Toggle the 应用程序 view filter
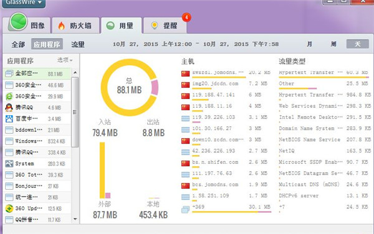The width and height of the screenshot is (374, 234). click(x=47, y=44)
